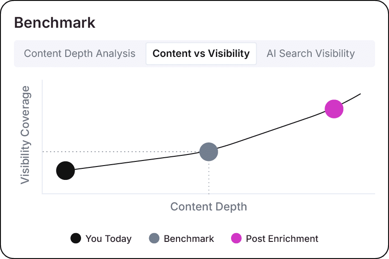Click the Visibility Coverage axis label
The image size is (389, 259).
tap(25, 135)
